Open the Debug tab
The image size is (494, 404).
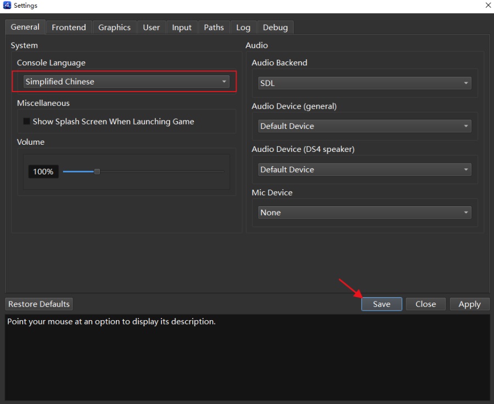click(276, 27)
